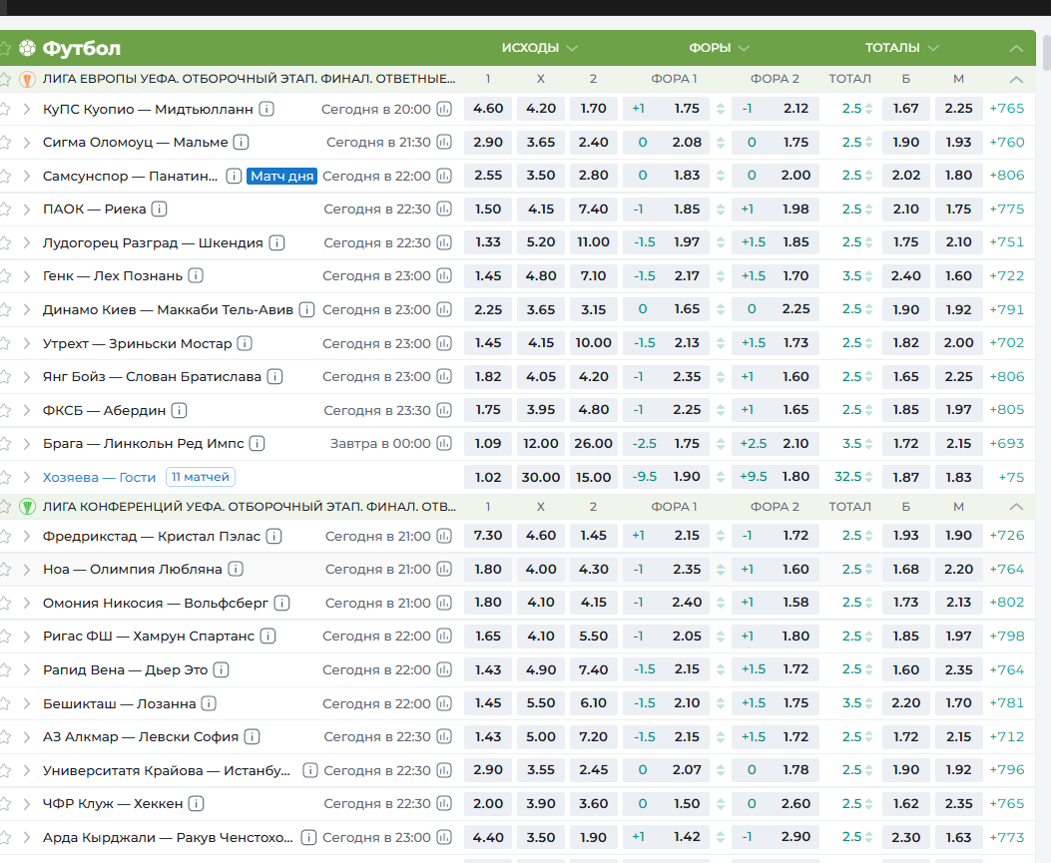Expand the Самсунспор — Панатинаикос row chevron
The width and height of the screenshot is (1051, 863).
(x=27, y=176)
